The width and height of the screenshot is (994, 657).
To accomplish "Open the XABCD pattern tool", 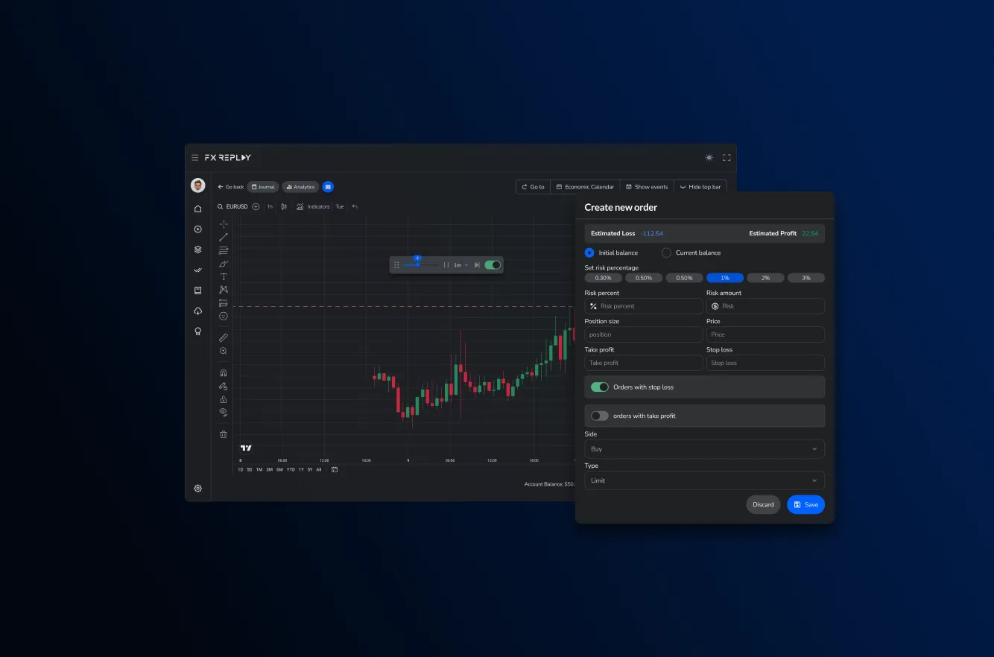I will point(223,289).
